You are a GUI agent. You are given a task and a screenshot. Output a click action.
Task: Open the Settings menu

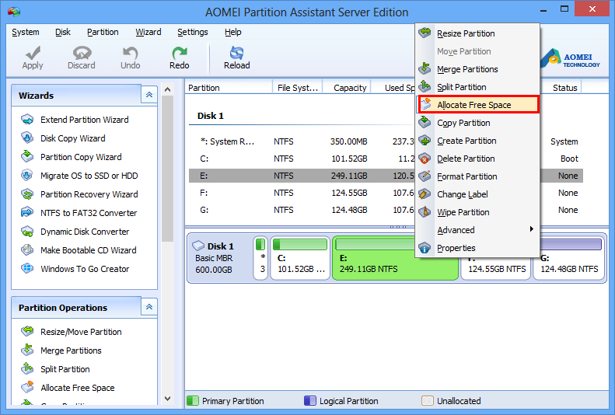193,32
